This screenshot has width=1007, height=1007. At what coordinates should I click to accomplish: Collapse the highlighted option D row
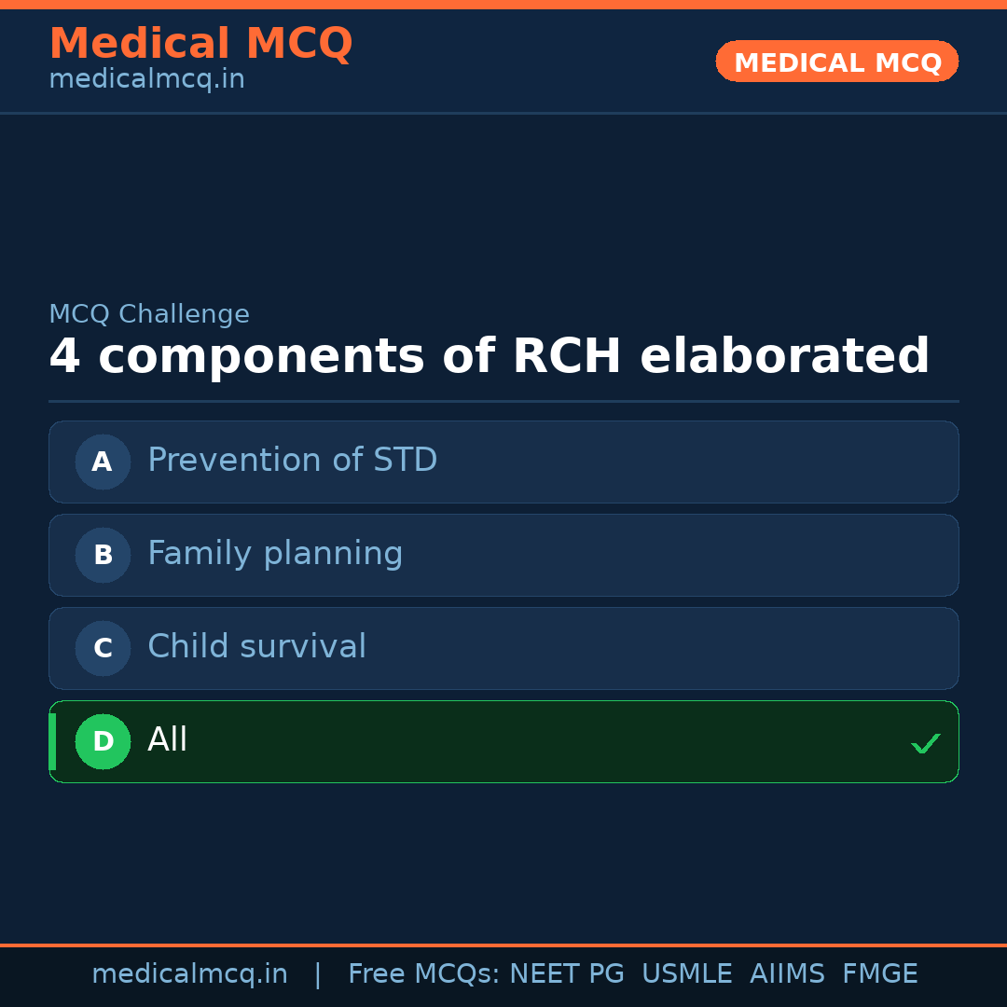point(504,741)
